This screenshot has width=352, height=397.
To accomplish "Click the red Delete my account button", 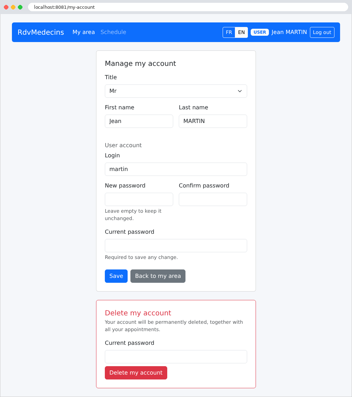I will pos(136,373).
